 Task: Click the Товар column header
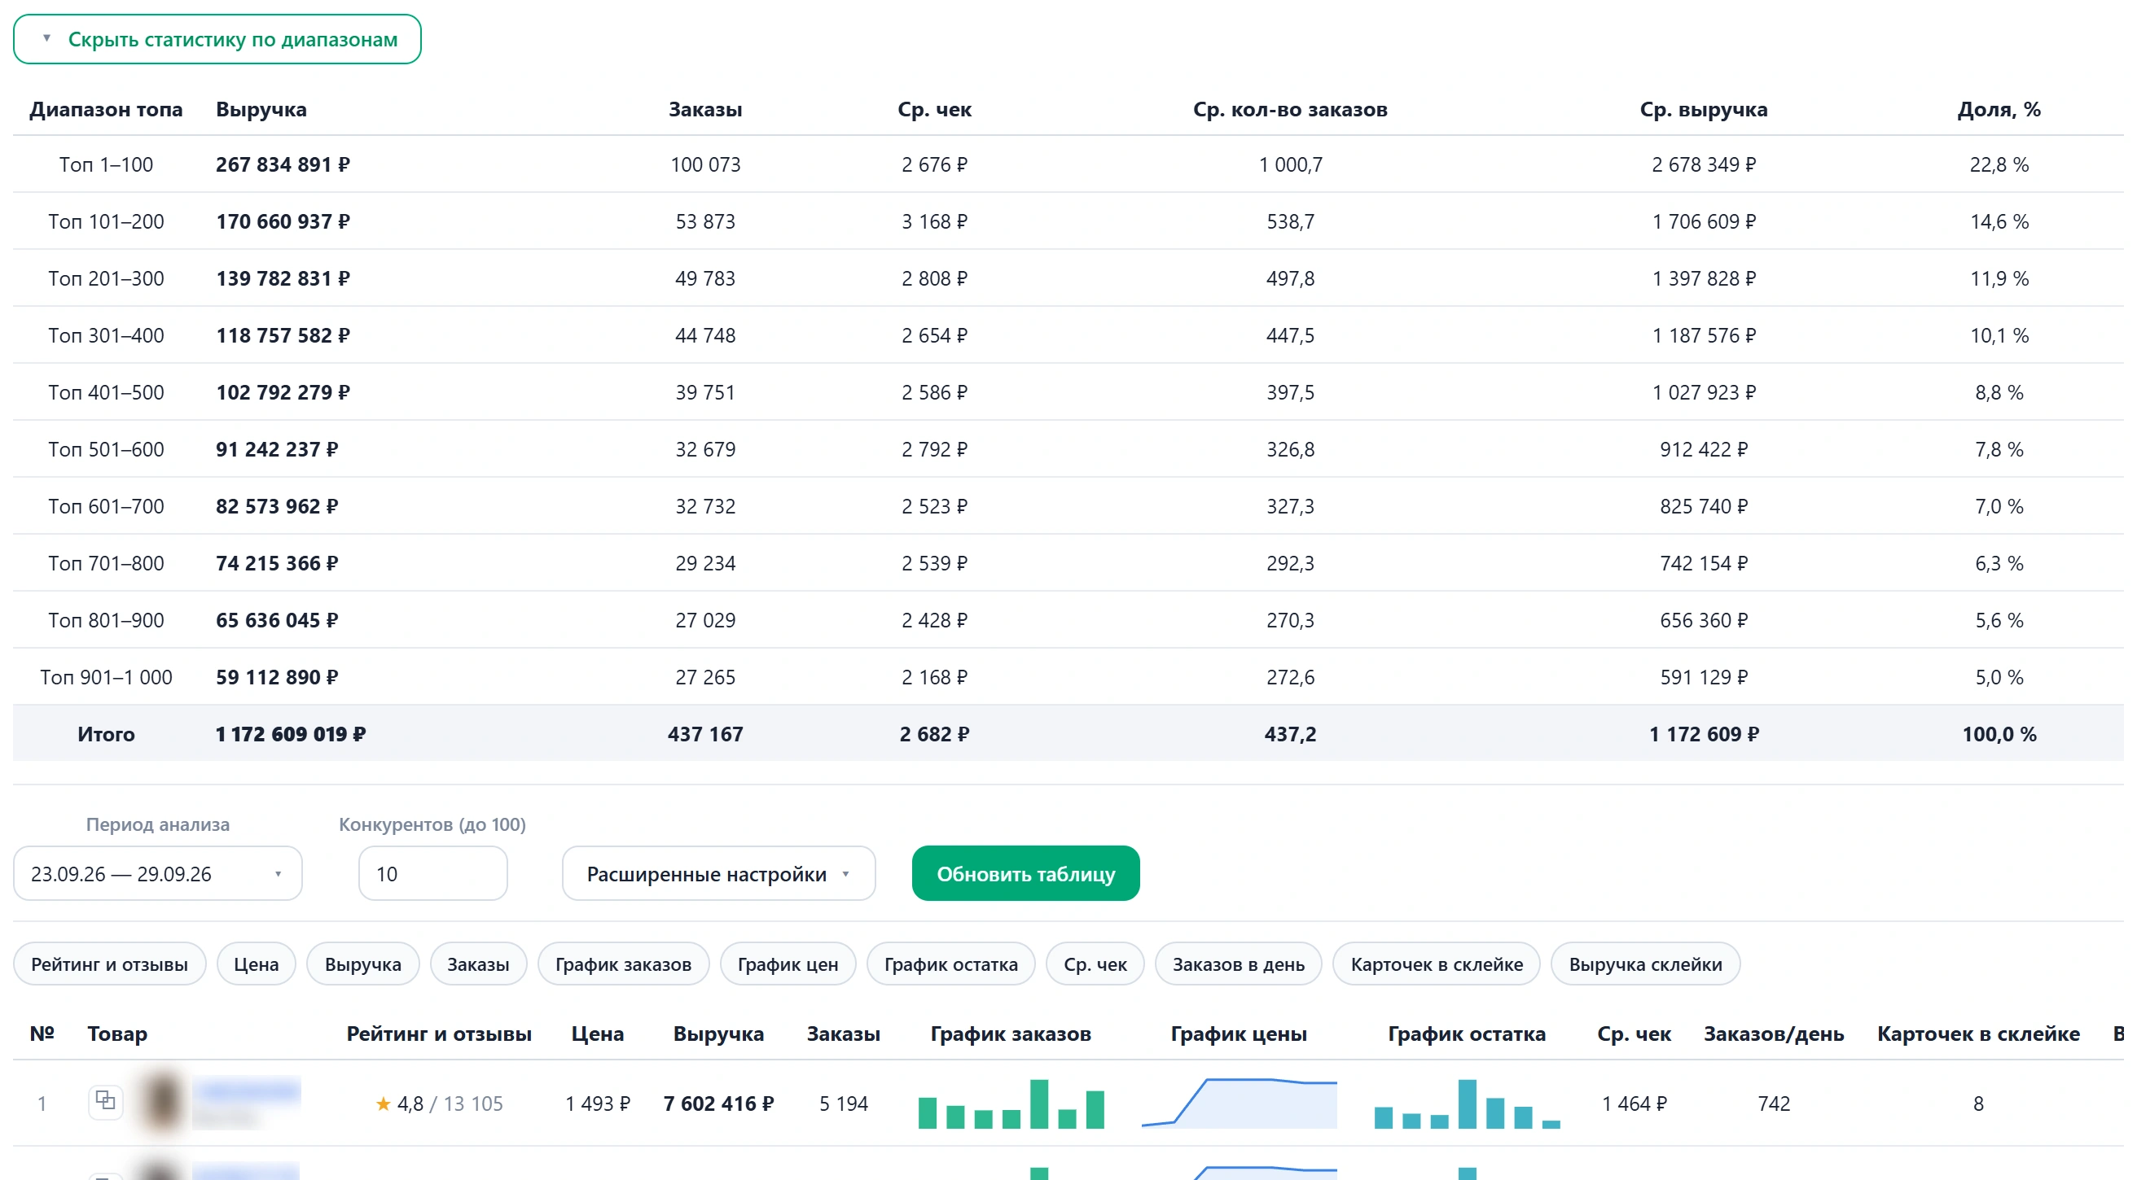click(x=117, y=1034)
